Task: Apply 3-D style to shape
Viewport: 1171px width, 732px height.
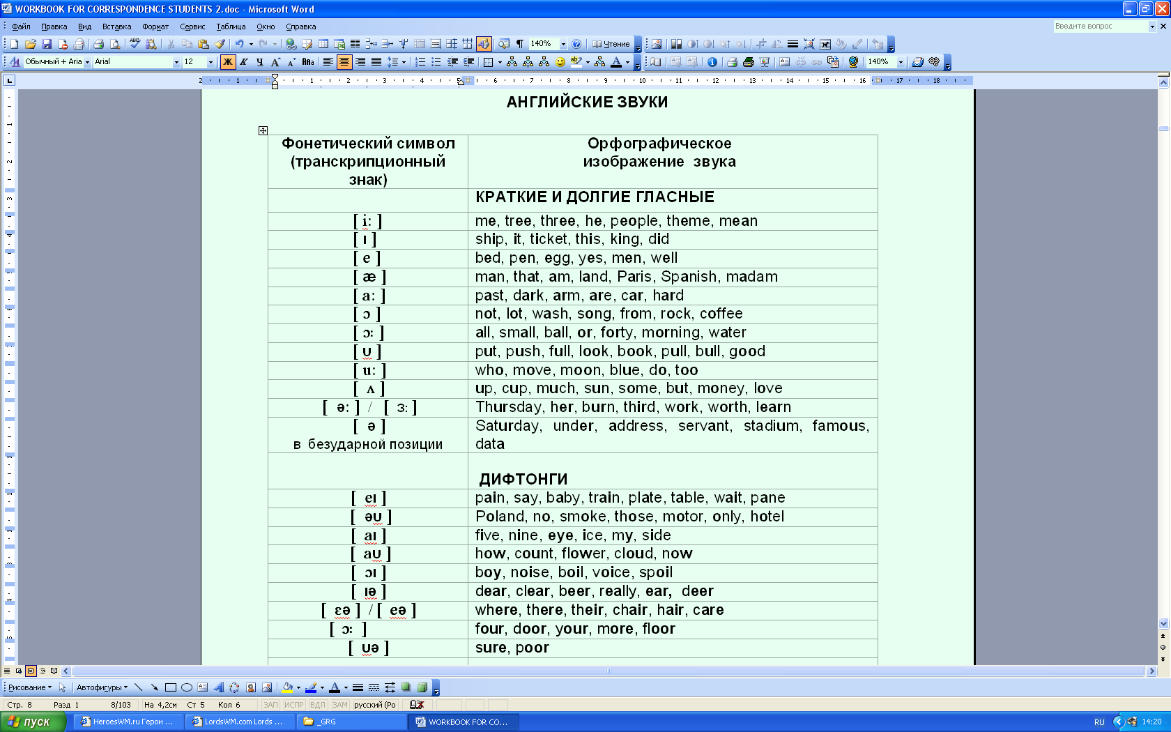Action: (x=422, y=687)
